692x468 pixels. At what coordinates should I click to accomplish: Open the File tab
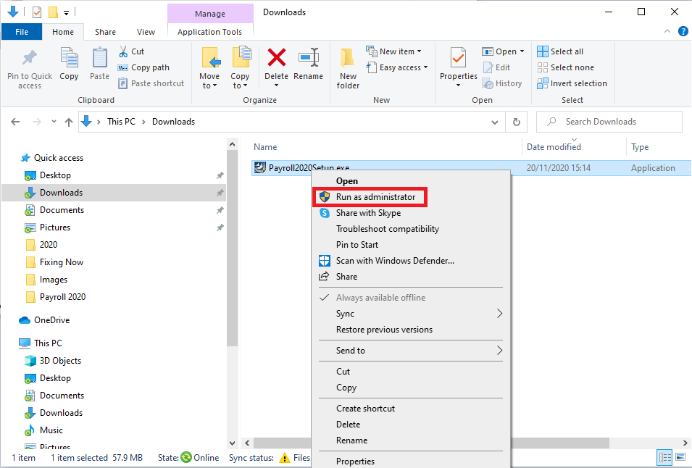click(x=22, y=32)
